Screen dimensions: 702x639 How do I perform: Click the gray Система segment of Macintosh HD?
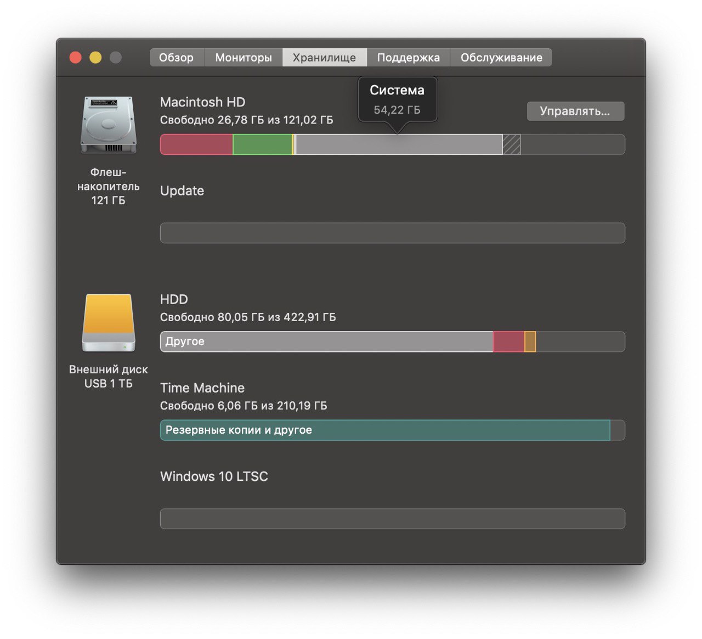tap(399, 144)
